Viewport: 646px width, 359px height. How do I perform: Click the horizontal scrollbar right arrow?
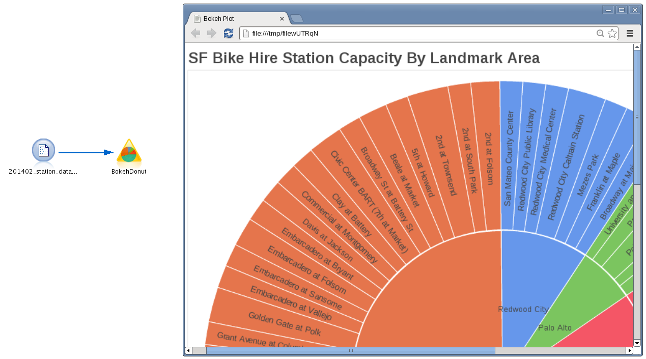pyautogui.click(x=629, y=351)
